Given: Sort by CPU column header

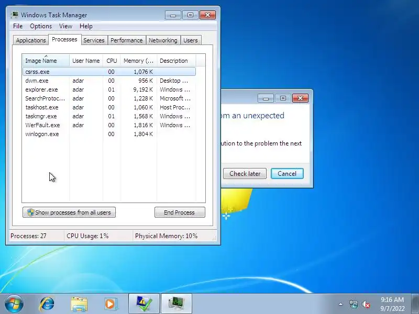Looking at the screenshot, I should pyautogui.click(x=112, y=61).
